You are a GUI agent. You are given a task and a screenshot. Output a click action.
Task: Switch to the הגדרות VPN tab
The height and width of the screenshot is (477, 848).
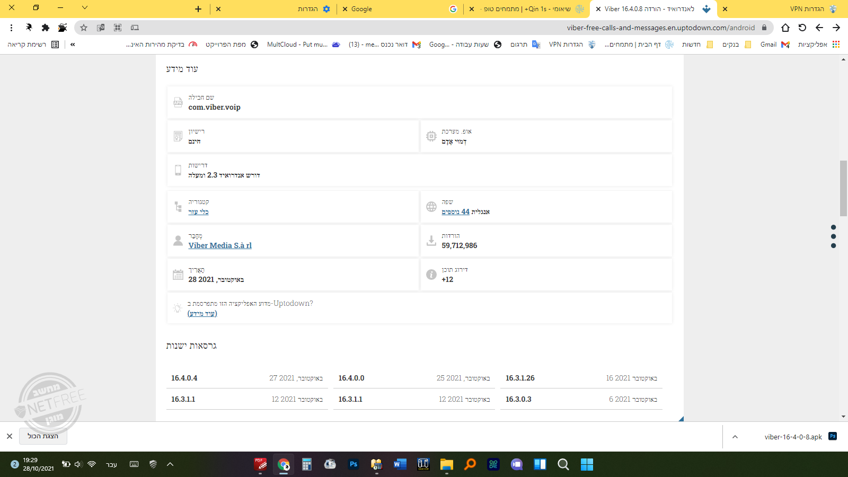(x=782, y=9)
